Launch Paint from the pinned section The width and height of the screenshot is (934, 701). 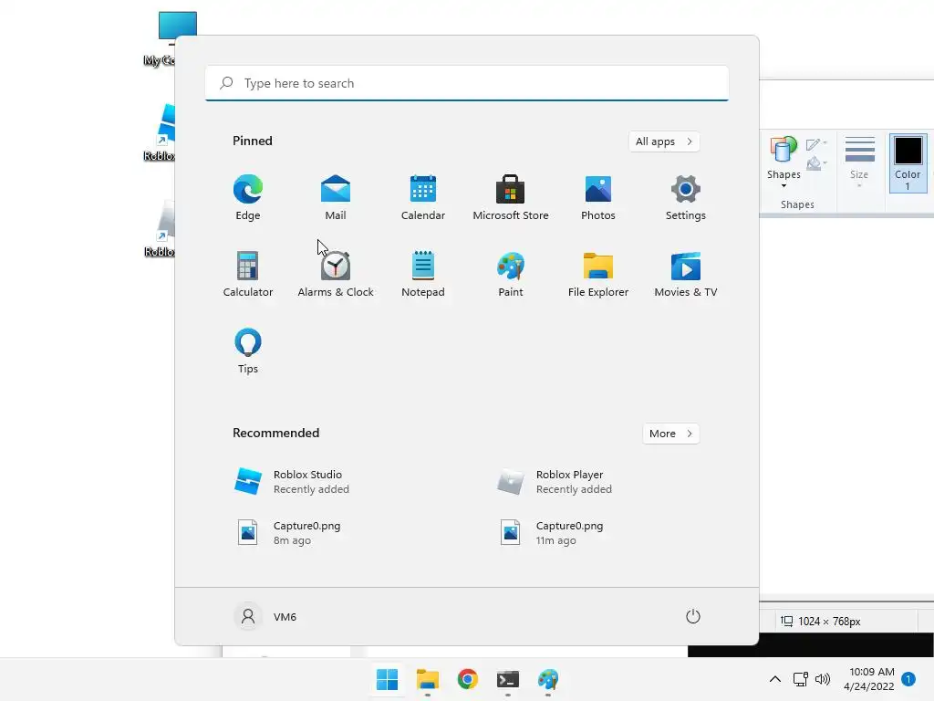point(511,274)
